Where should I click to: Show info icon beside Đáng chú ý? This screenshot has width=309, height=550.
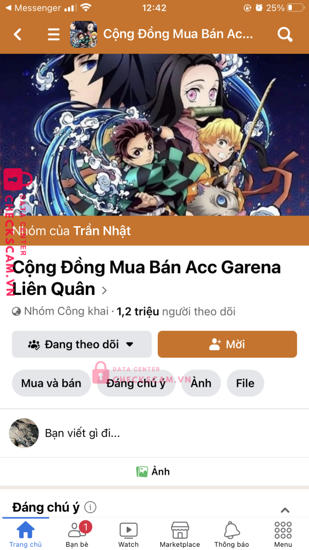click(90, 507)
